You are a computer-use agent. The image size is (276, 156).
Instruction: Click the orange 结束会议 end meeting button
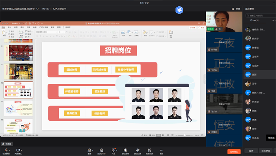[x=234, y=152]
